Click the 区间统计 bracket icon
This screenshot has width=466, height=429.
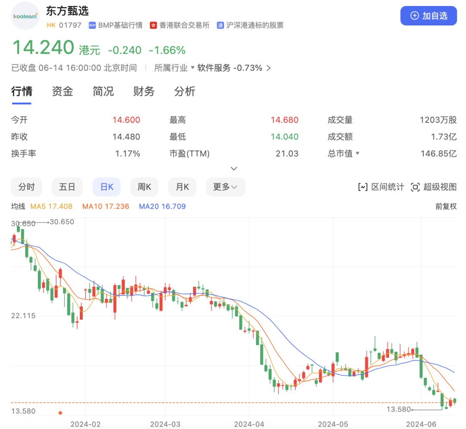tap(362, 187)
